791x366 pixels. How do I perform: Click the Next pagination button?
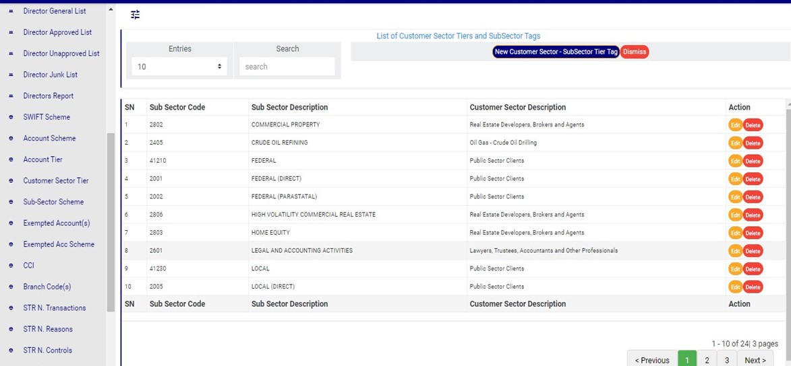pos(755,360)
